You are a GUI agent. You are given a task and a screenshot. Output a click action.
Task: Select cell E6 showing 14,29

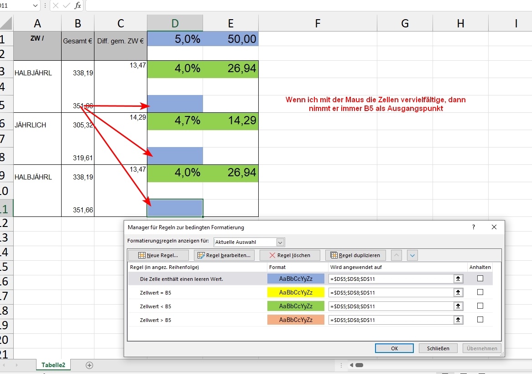231,121
